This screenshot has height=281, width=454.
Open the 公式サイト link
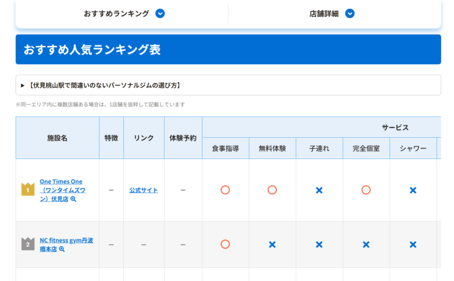click(144, 190)
